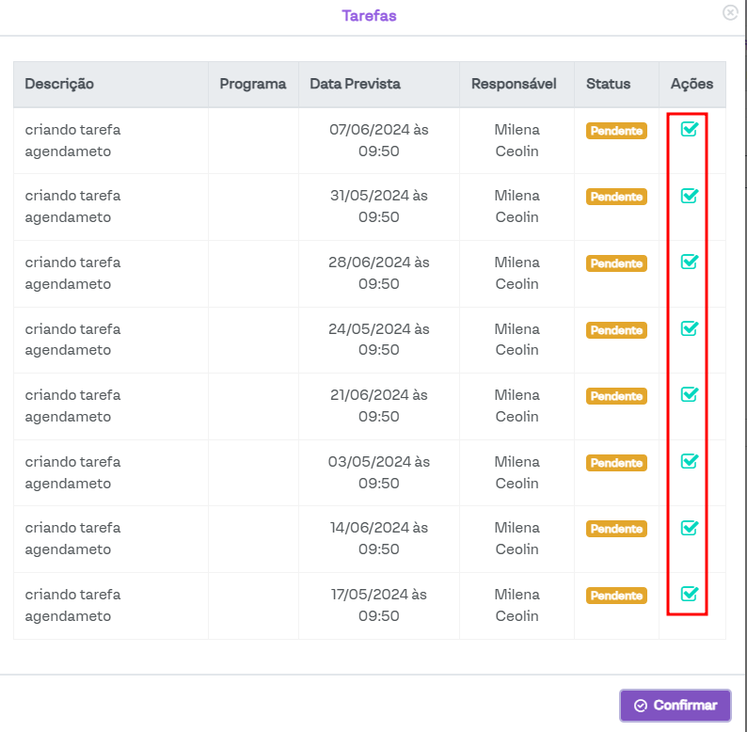This screenshot has height=732, width=747.
Task: Mark the 31/05/2024 task as complete
Action: coord(689,196)
